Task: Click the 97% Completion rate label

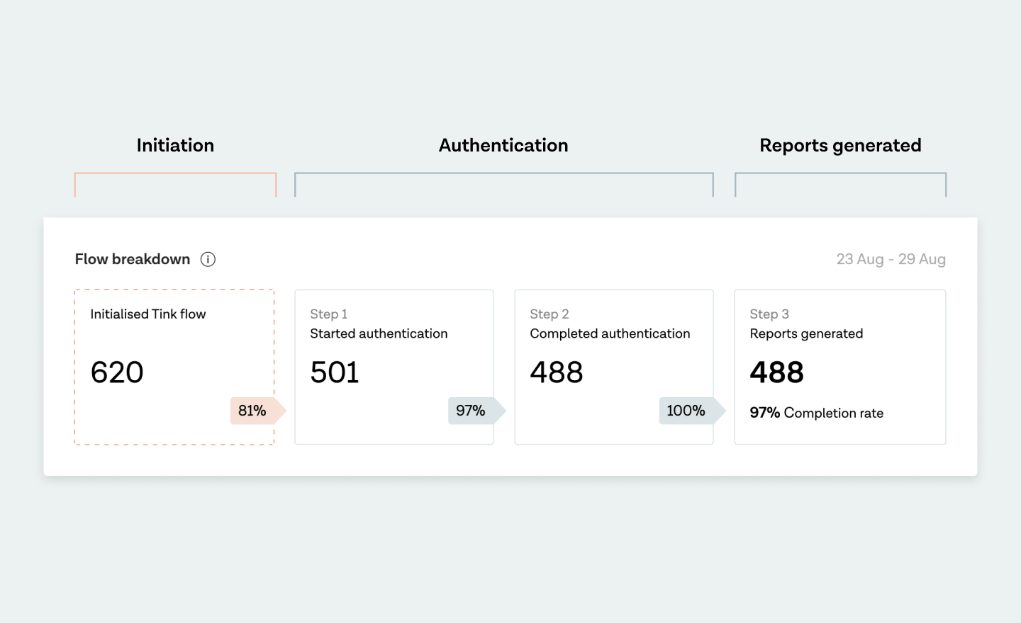Action: 816,413
